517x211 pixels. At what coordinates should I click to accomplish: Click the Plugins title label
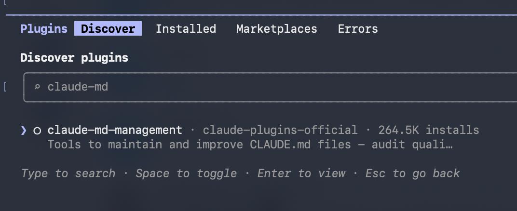point(44,28)
